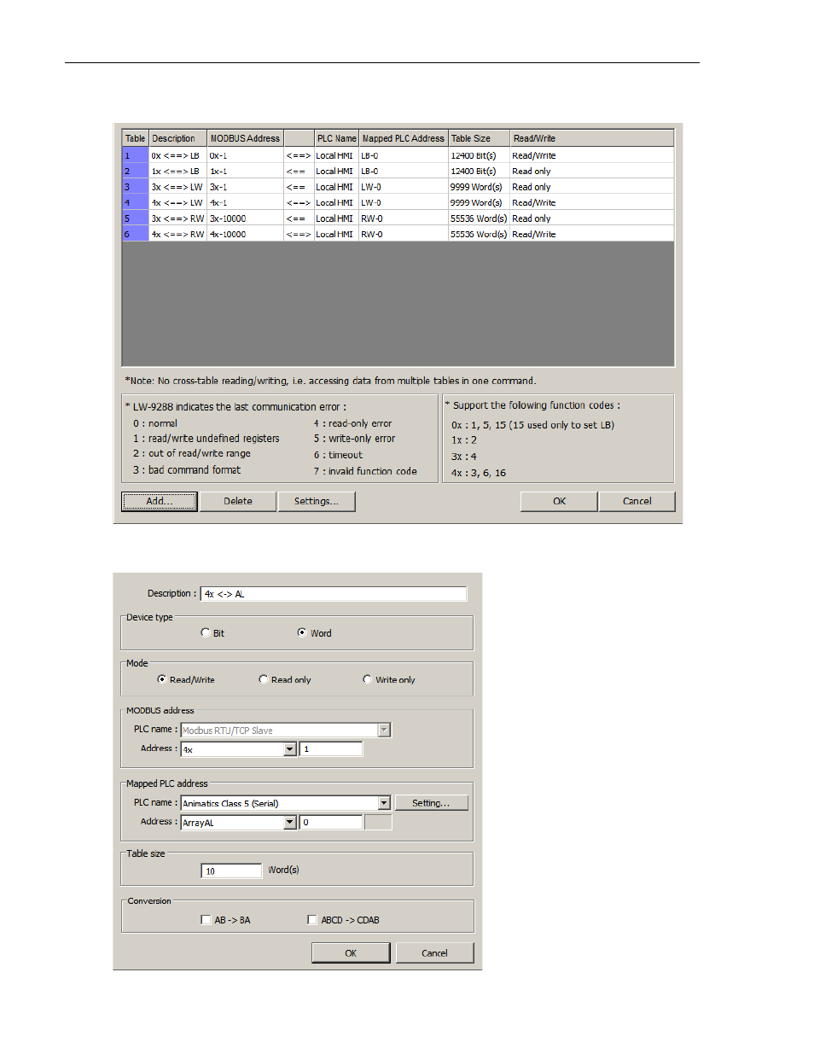Click the 55536 Word(s) cell in row 5
The height and width of the screenshot is (1054, 814).
[x=479, y=218]
